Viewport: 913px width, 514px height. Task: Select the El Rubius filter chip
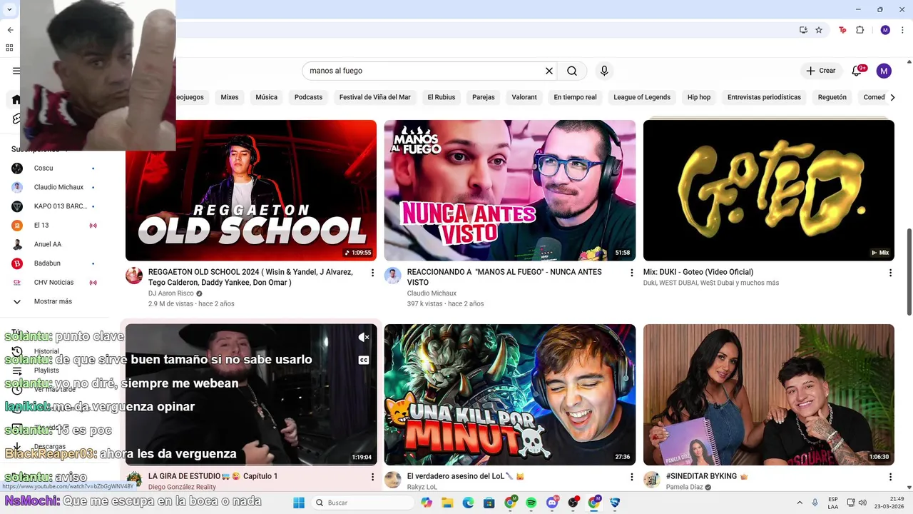[442, 97]
